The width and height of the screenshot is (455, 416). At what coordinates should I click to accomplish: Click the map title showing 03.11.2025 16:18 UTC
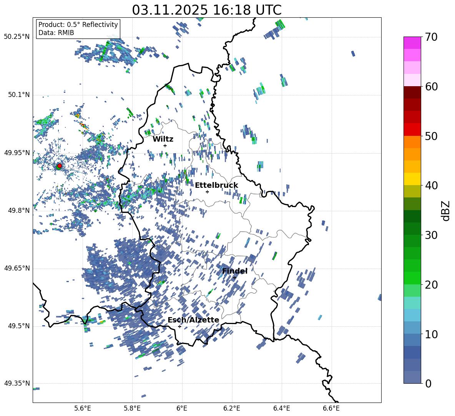click(207, 10)
